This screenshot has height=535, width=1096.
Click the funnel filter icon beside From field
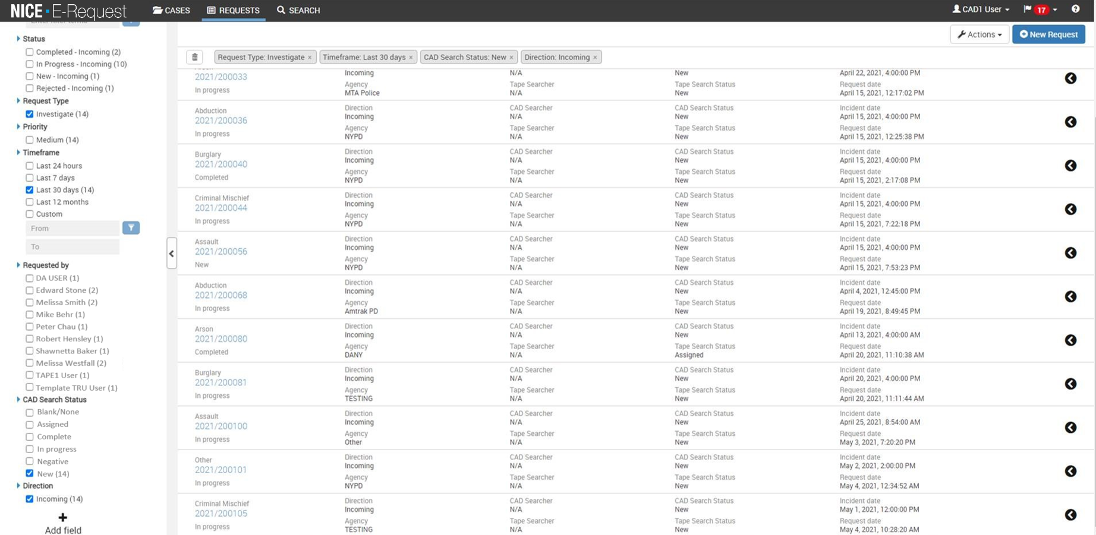131,228
